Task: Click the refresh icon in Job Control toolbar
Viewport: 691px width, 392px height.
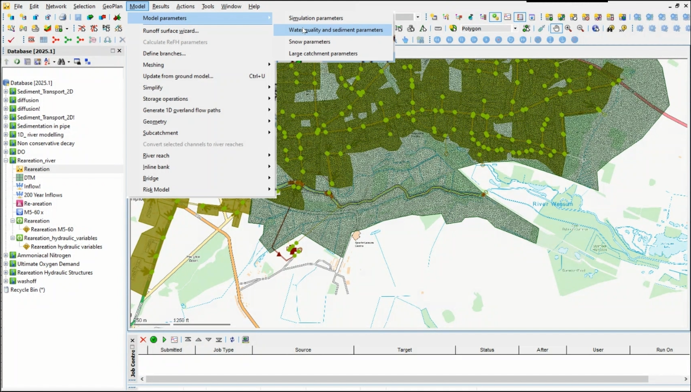Action: [x=233, y=339]
